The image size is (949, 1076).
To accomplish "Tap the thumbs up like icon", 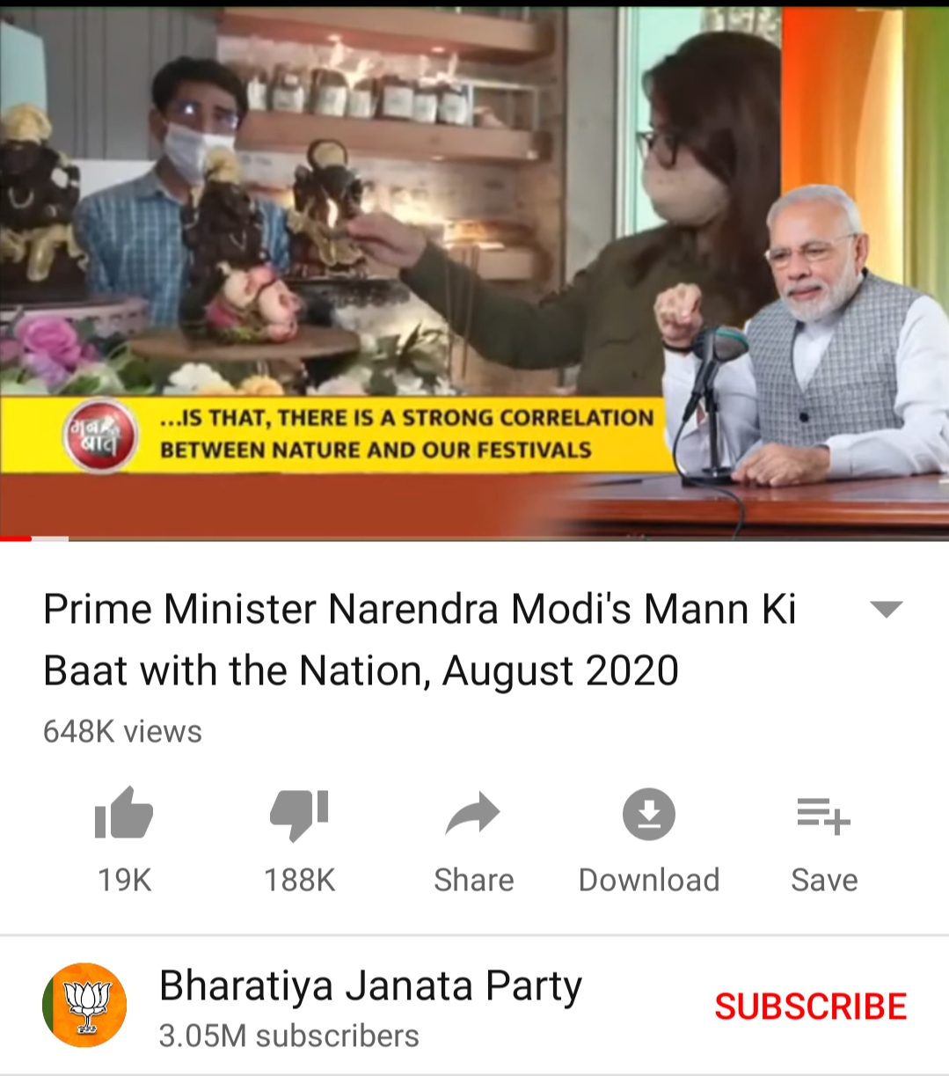I will [x=124, y=813].
